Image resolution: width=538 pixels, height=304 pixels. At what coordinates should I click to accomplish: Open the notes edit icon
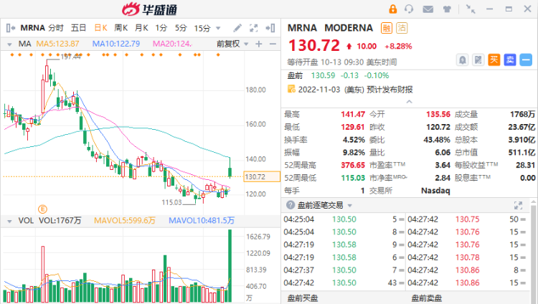pos(478,60)
